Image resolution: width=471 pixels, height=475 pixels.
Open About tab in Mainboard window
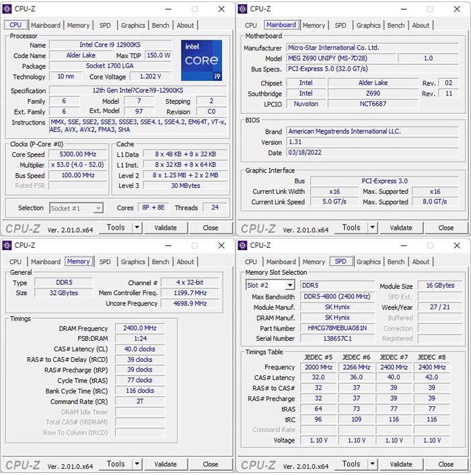pos(421,26)
